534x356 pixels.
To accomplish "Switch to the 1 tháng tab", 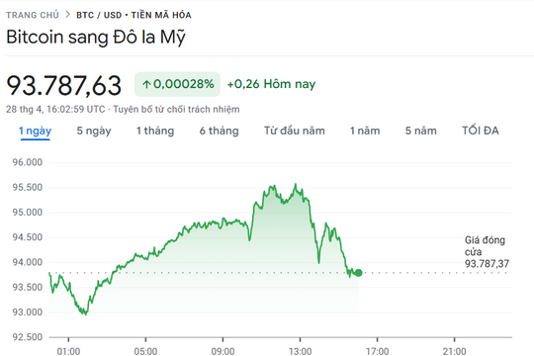I will point(155,131).
